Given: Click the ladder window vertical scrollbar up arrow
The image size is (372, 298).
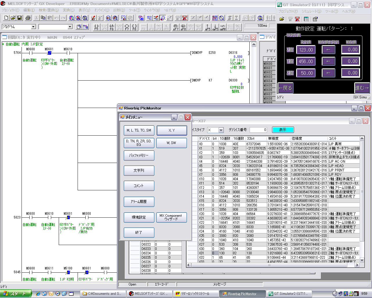Looking at the screenshot, I should pyautogui.click(x=254, y=45).
